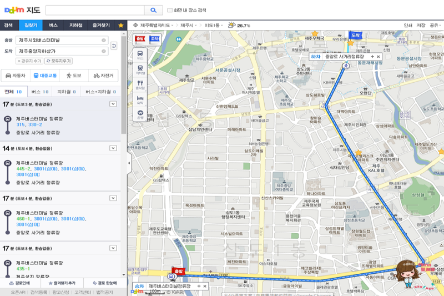This screenshot has height=296, width=444.
Task: Open the 고객센터 footer link
Action: point(83,292)
